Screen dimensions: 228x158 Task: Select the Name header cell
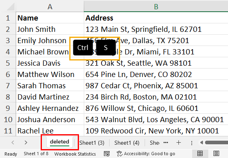pos(50,18)
